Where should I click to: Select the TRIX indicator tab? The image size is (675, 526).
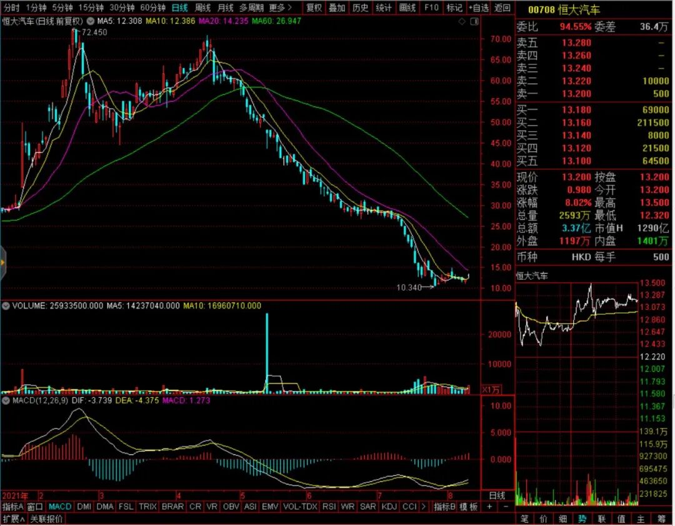tap(147, 507)
